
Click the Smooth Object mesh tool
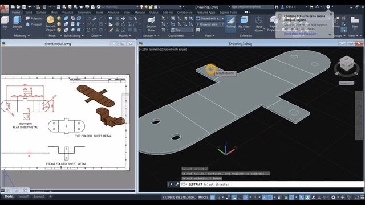pyautogui.click(x=50, y=24)
